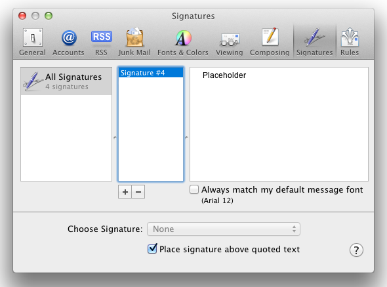
Task: Open the General preferences pane
Action: click(x=32, y=42)
